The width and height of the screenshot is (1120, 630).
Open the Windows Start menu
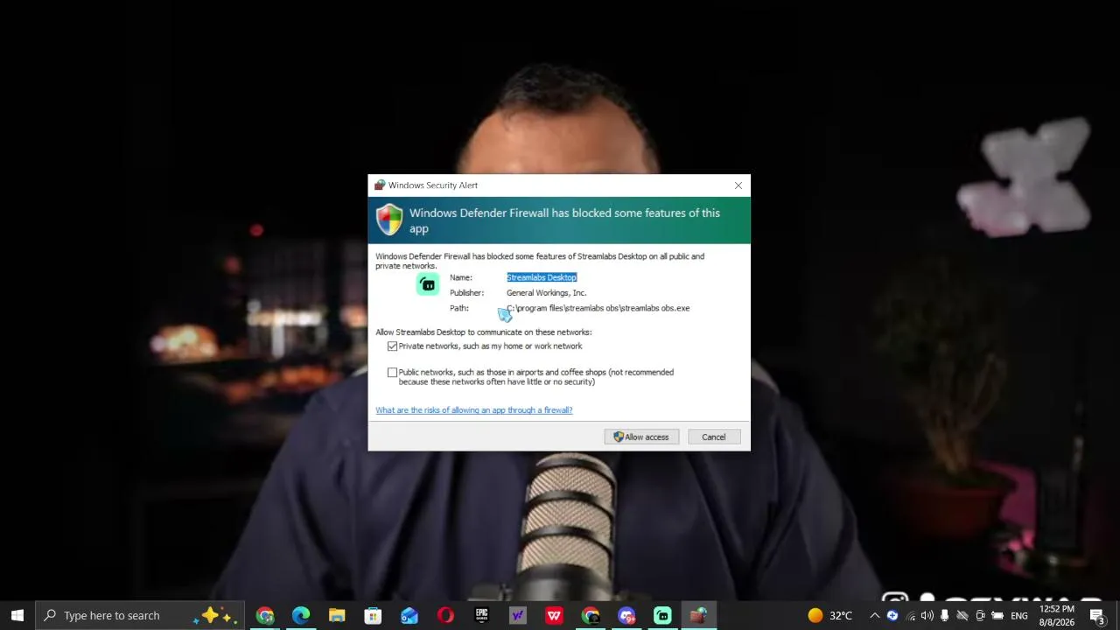pos(17,615)
